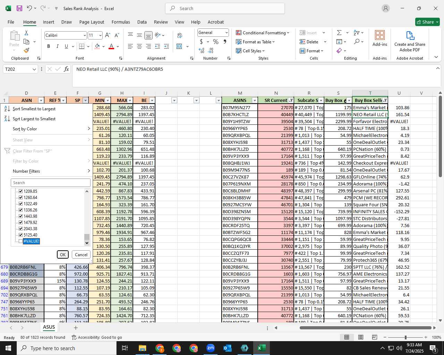
Task: Click OK in the filter menu
Action: [x=63, y=254]
